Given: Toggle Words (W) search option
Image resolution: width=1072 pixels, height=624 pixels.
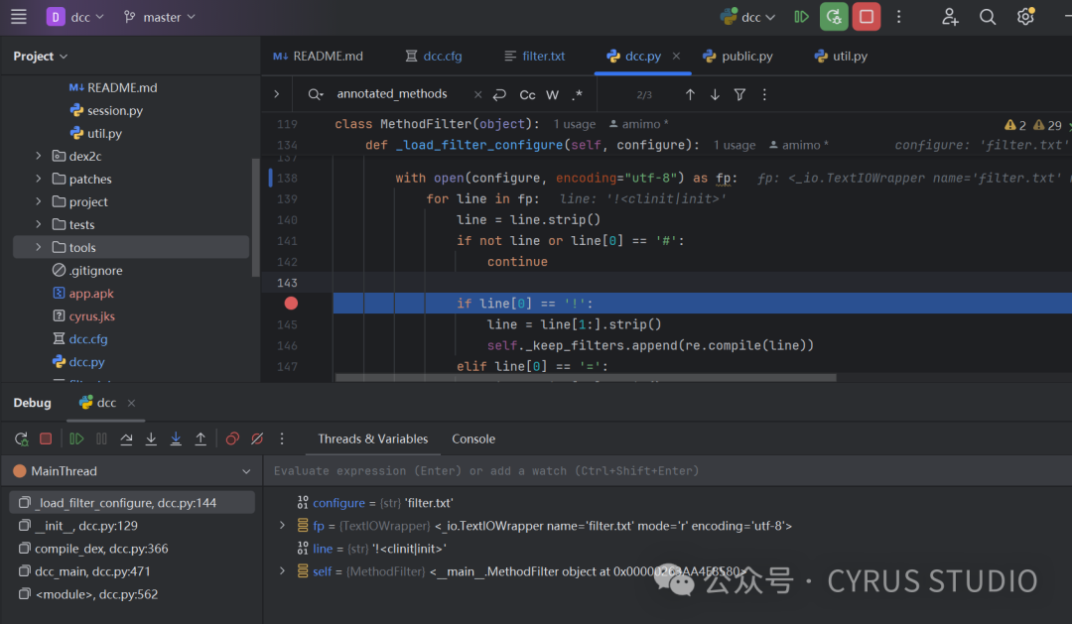Looking at the screenshot, I should point(553,95).
